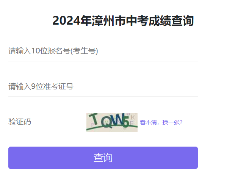The height and width of the screenshot is (186, 238).
Task: Click the captcha image to refresh it
Action: pos(112,122)
